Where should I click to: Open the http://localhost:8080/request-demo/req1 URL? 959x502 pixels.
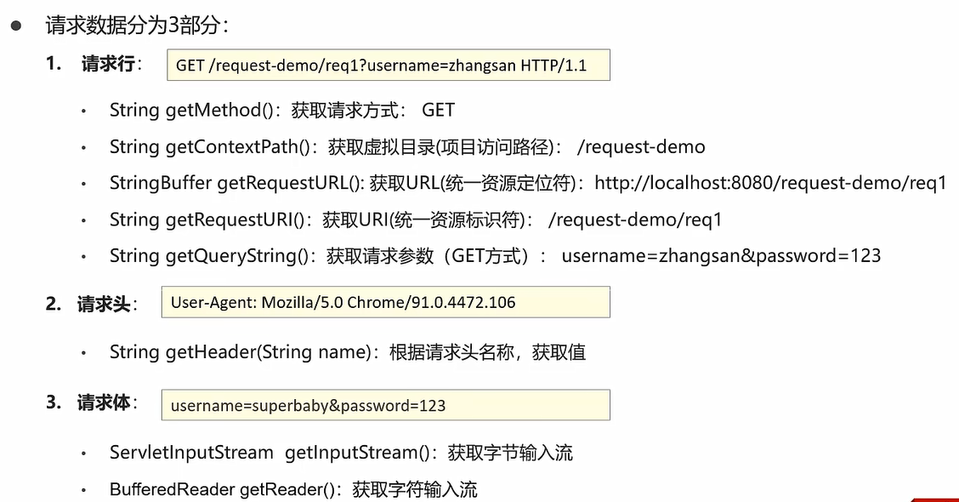(769, 183)
